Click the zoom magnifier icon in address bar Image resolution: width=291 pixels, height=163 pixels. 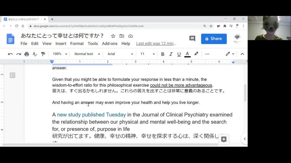pyautogui.click(x=205, y=26)
